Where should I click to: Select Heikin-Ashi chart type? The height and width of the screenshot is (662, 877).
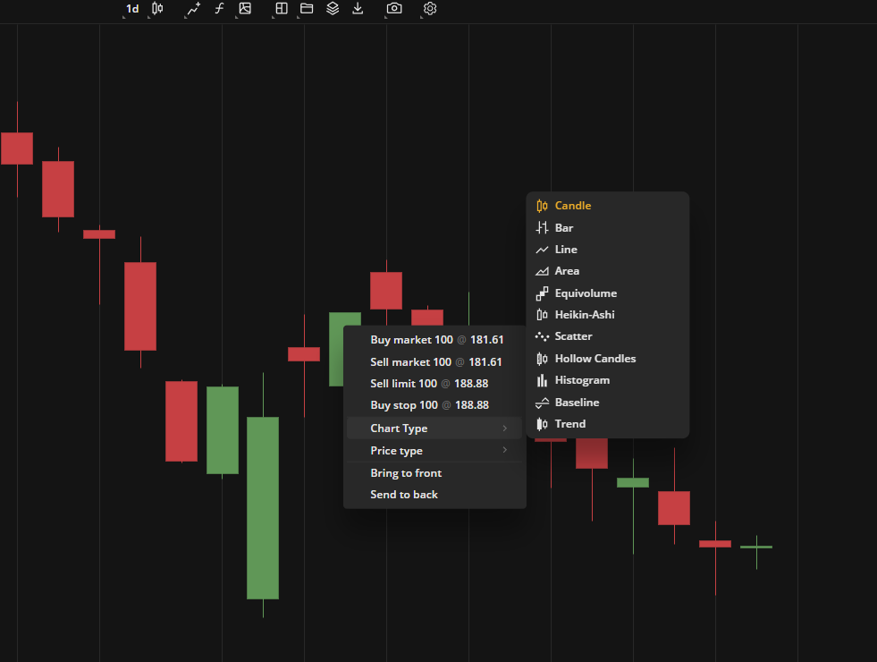click(607, 315)
